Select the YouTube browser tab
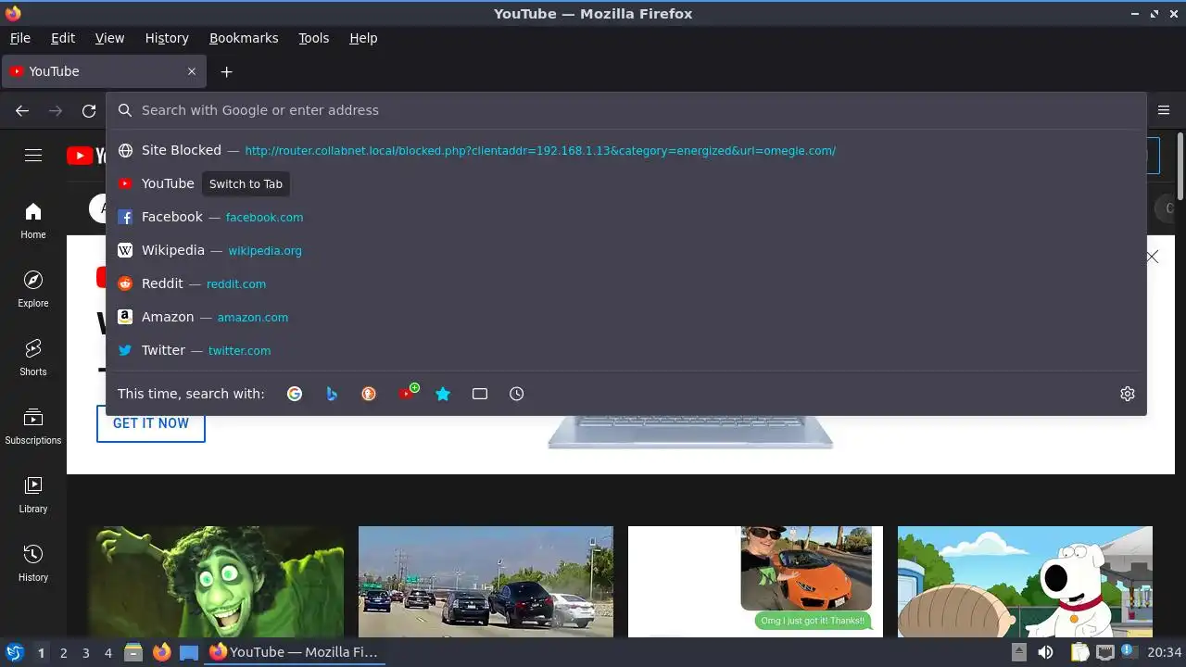Image resolution: width=1186 pixels, height=667 pixels. [x=104, y=71]
